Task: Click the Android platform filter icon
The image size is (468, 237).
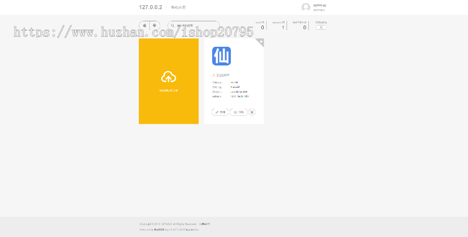Action: point(154,25)
